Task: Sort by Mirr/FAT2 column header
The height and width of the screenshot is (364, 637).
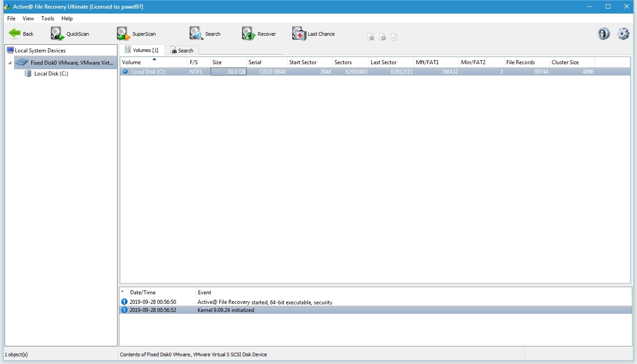Action: point(481,62)
